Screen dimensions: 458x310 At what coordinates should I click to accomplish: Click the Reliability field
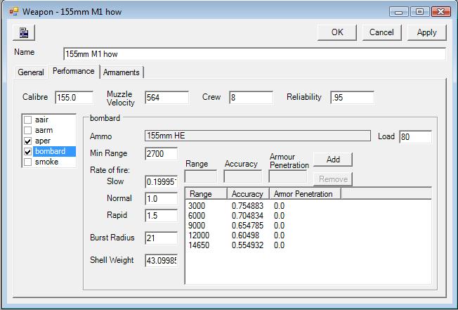pyautogui.click(x=352, y=97)
